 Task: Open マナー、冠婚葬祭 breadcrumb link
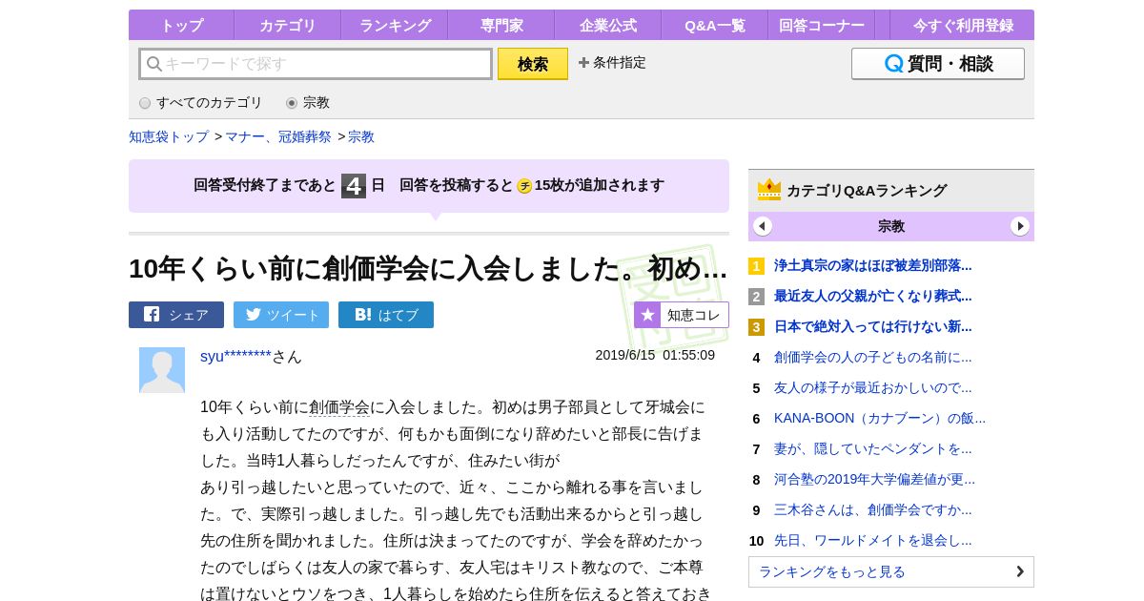point(278,136)
